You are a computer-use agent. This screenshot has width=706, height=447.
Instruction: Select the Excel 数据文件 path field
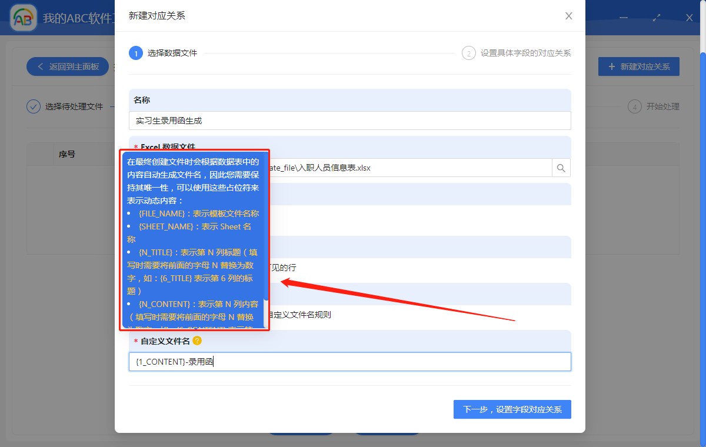(x=412, y=168)
